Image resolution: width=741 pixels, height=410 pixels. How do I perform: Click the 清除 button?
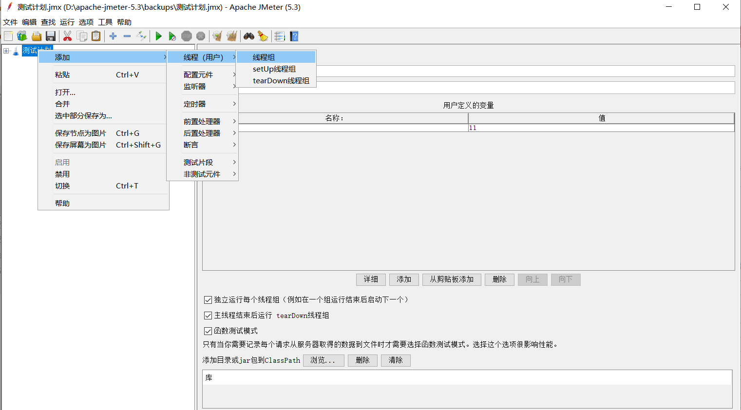(x=396, y=360)
